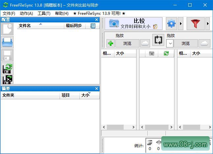Swap sides with the arrows icon
This screenshot has width=213, height=154.
pyautogui.click(x=158, y=40)
